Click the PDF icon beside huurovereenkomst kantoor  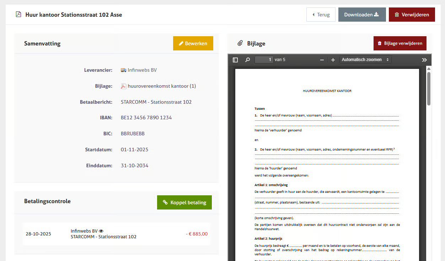pos(124,86)
